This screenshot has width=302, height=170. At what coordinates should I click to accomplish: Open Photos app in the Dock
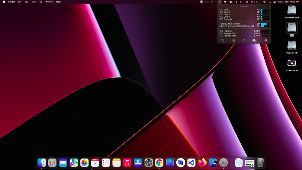[x=84, y=163]
